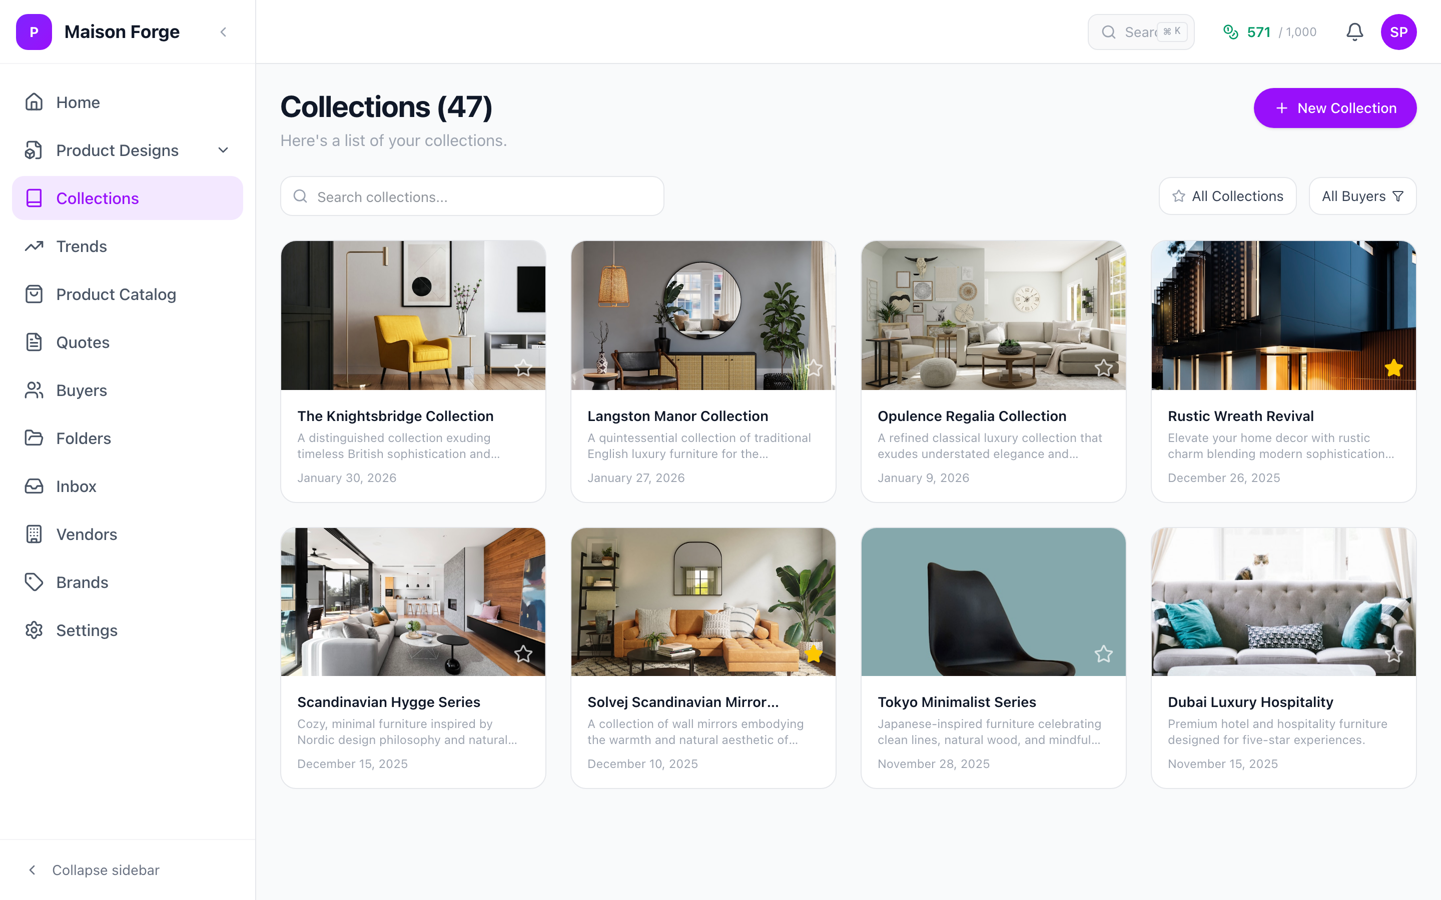Toggle the All Collections favorites filter
This screenshot has height=900, width=1441.
click(1227, 196)
